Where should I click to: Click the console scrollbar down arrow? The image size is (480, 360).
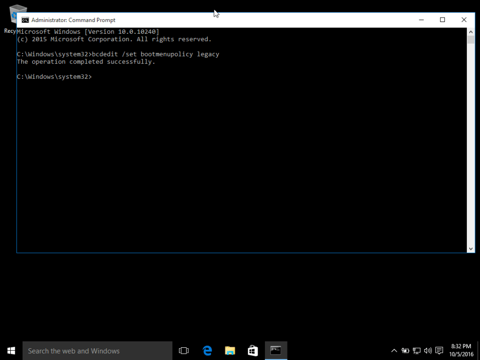[x=471, y=249]
